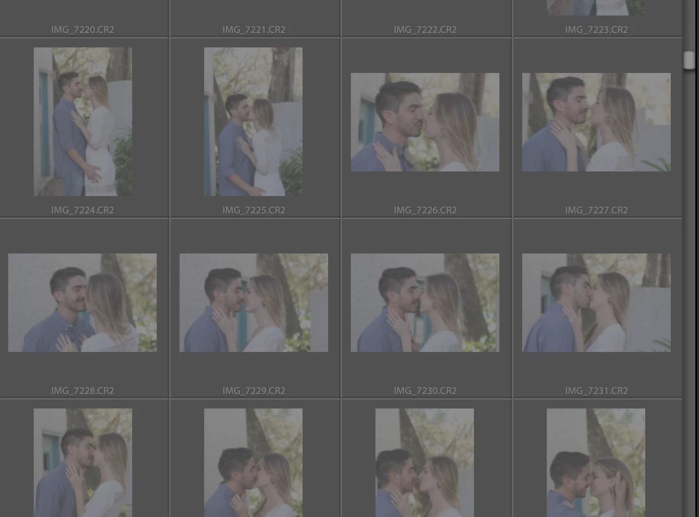Click the IMG_7221.CR2 filename label
The image size is (699, 517).
[254, 30]
